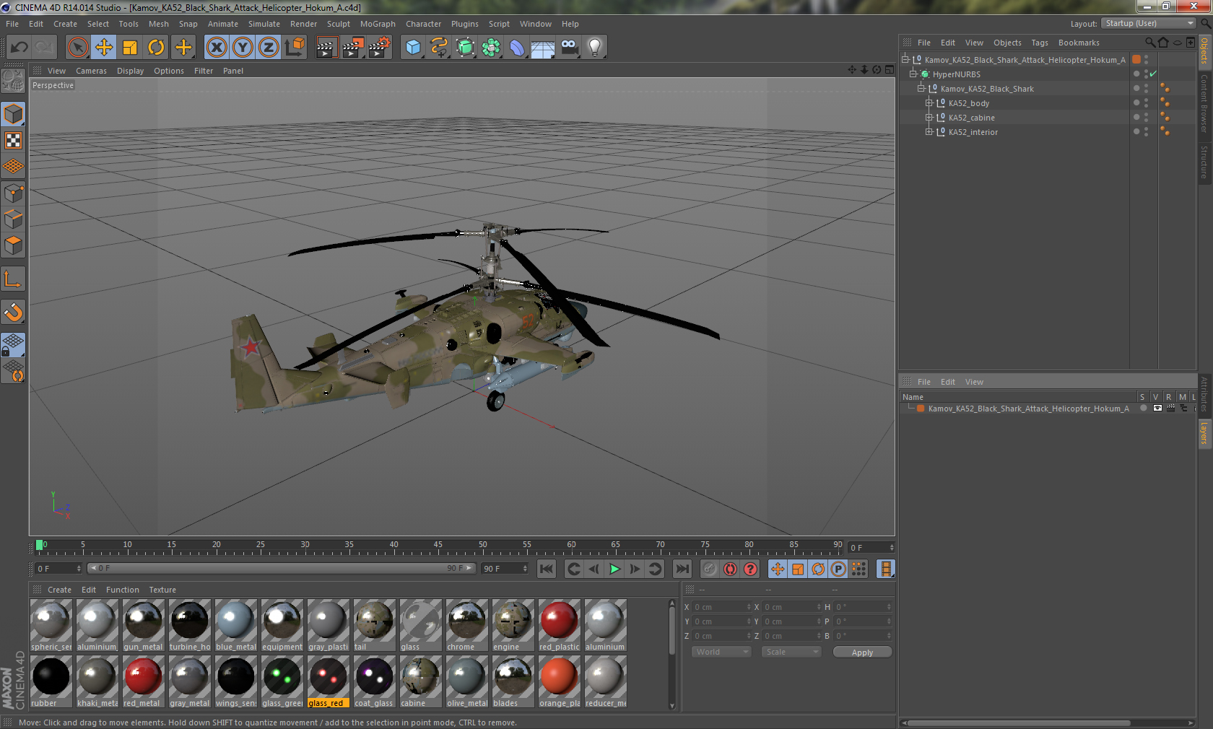Toggle the Snap magnet icon

pos(13,313)
